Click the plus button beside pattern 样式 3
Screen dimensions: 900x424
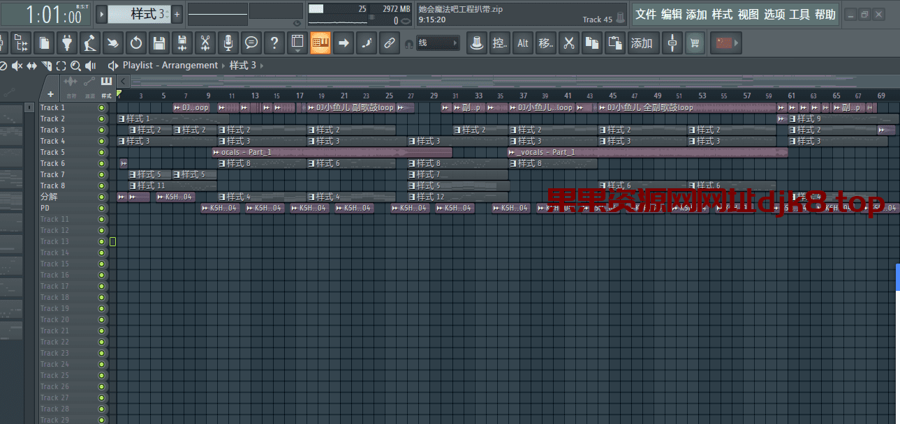point(177,14)
